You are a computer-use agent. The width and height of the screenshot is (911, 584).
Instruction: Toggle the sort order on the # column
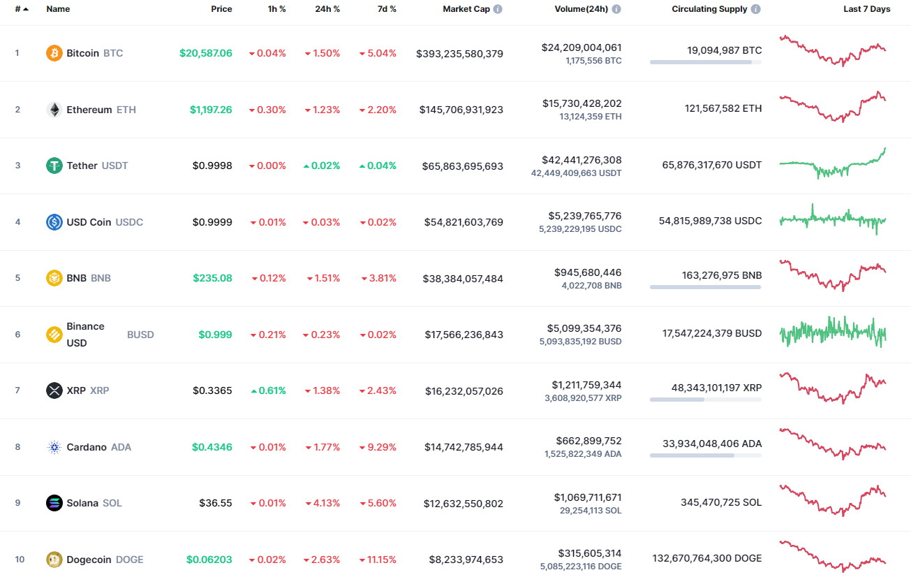click(20, 9)
